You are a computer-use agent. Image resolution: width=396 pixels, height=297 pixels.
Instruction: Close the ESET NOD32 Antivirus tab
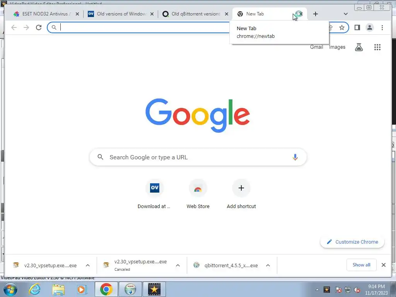[77, 14]
